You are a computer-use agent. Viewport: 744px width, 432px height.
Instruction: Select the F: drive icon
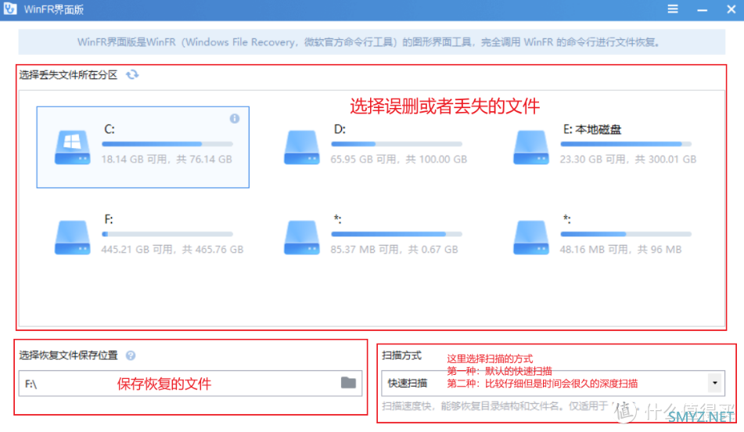[72, 237]
